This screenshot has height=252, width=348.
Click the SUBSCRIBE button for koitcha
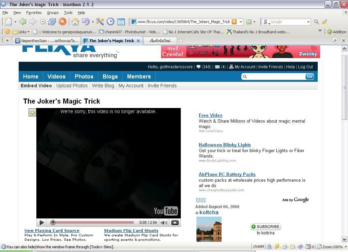point(265,227)
